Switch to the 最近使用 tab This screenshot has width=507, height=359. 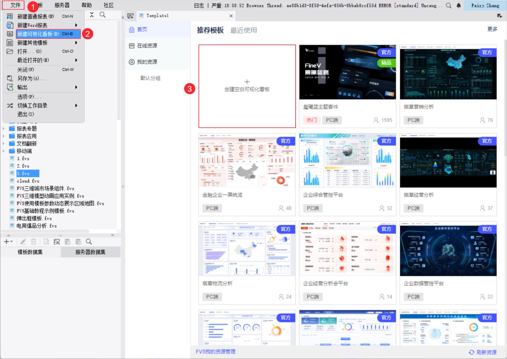[243, 30]
